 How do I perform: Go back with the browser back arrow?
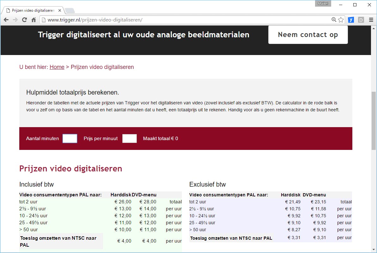coord(6,20)
